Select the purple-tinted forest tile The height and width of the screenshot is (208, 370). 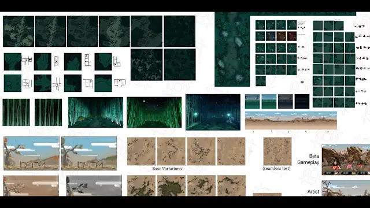point(271,36)
